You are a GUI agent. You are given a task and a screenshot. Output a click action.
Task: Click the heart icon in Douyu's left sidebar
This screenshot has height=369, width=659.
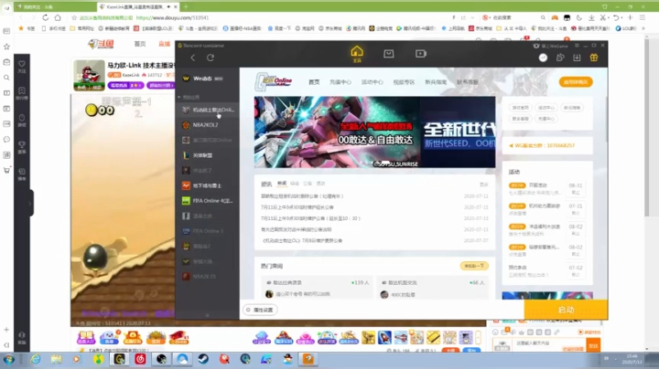pos(22,64)
